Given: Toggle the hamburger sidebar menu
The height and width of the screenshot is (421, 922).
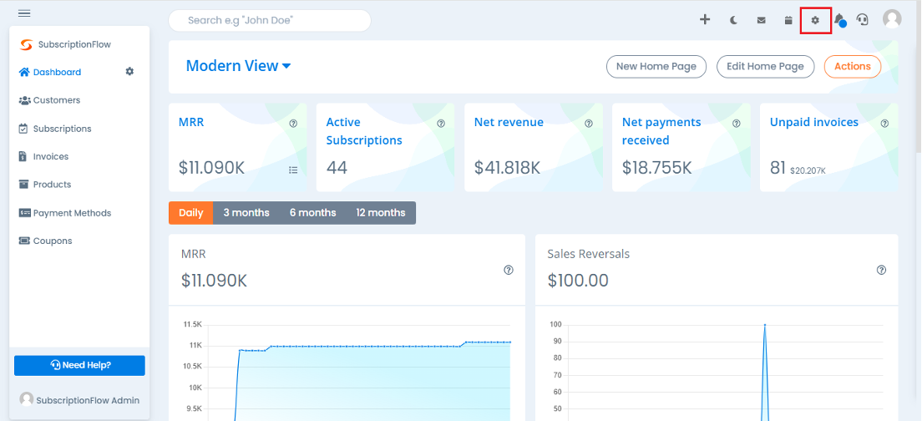Looking at the screenshot, I should 25,13.
